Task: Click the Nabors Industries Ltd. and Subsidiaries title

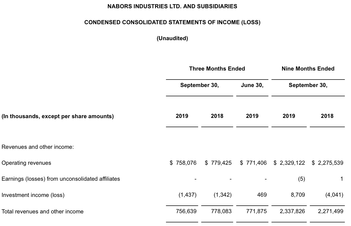Action: click(x=172, y=6)
